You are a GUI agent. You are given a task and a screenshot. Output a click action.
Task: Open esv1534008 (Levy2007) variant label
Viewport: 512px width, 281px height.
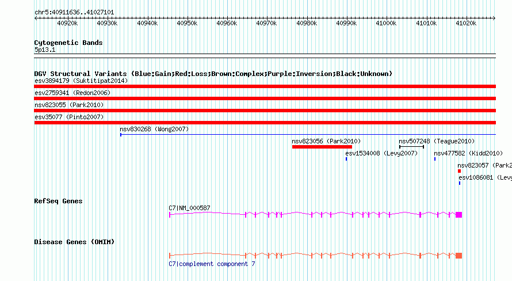[381, 153]
